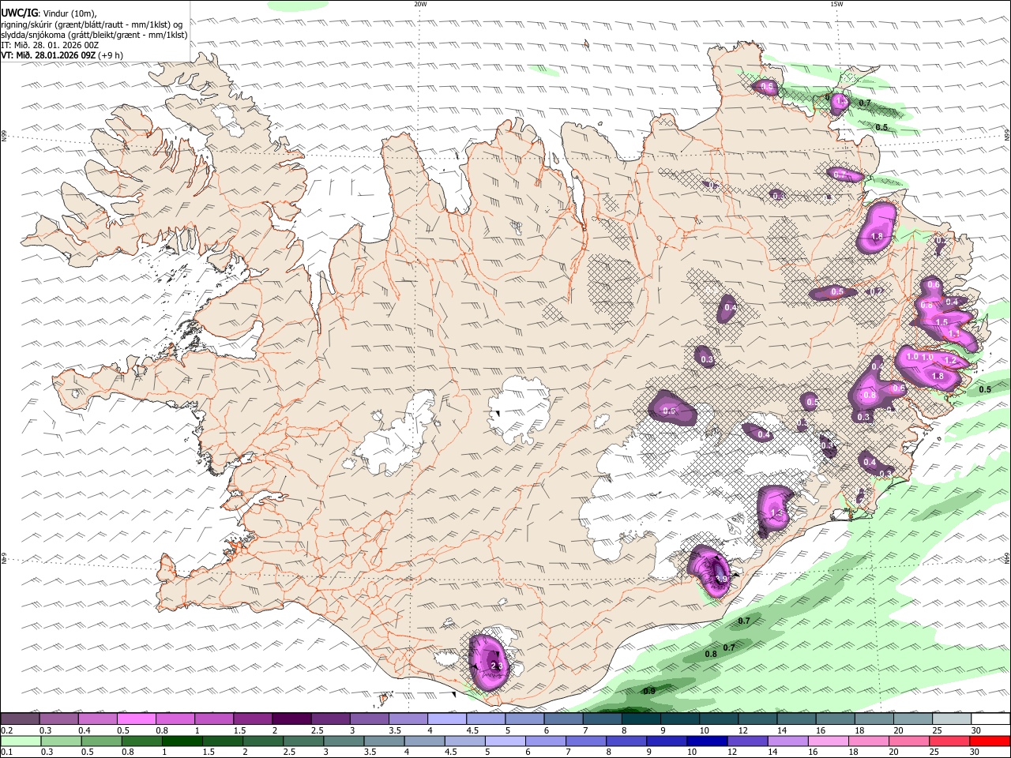Click the '(+9 h)' forecast offset text
This screenshot has width=1011, height=758.
coord(111,55)
